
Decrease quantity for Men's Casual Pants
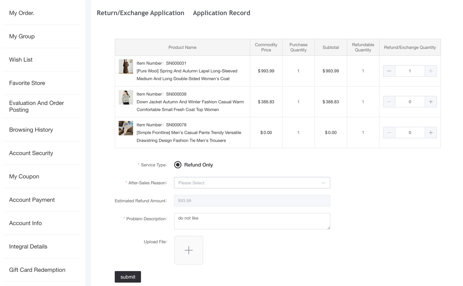point(389,133)
